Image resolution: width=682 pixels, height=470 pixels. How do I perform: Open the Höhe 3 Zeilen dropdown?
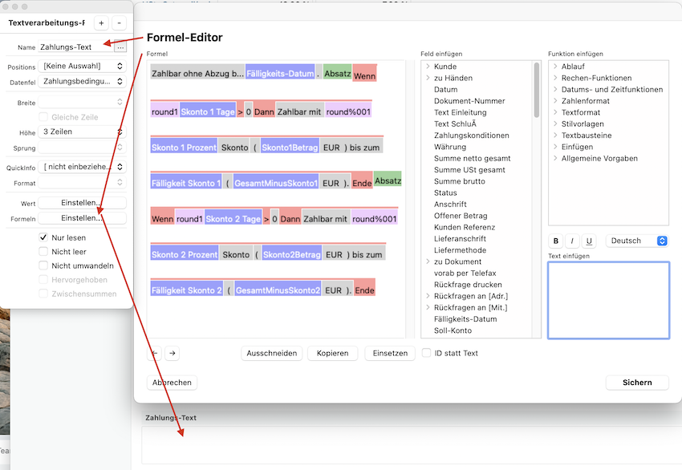83,132
